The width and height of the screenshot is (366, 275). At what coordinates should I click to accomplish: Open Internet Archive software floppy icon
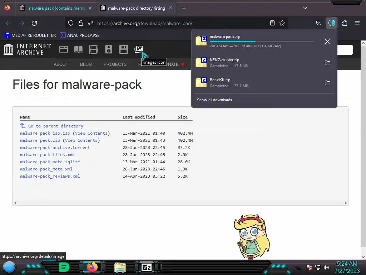[x=123, y=49]
